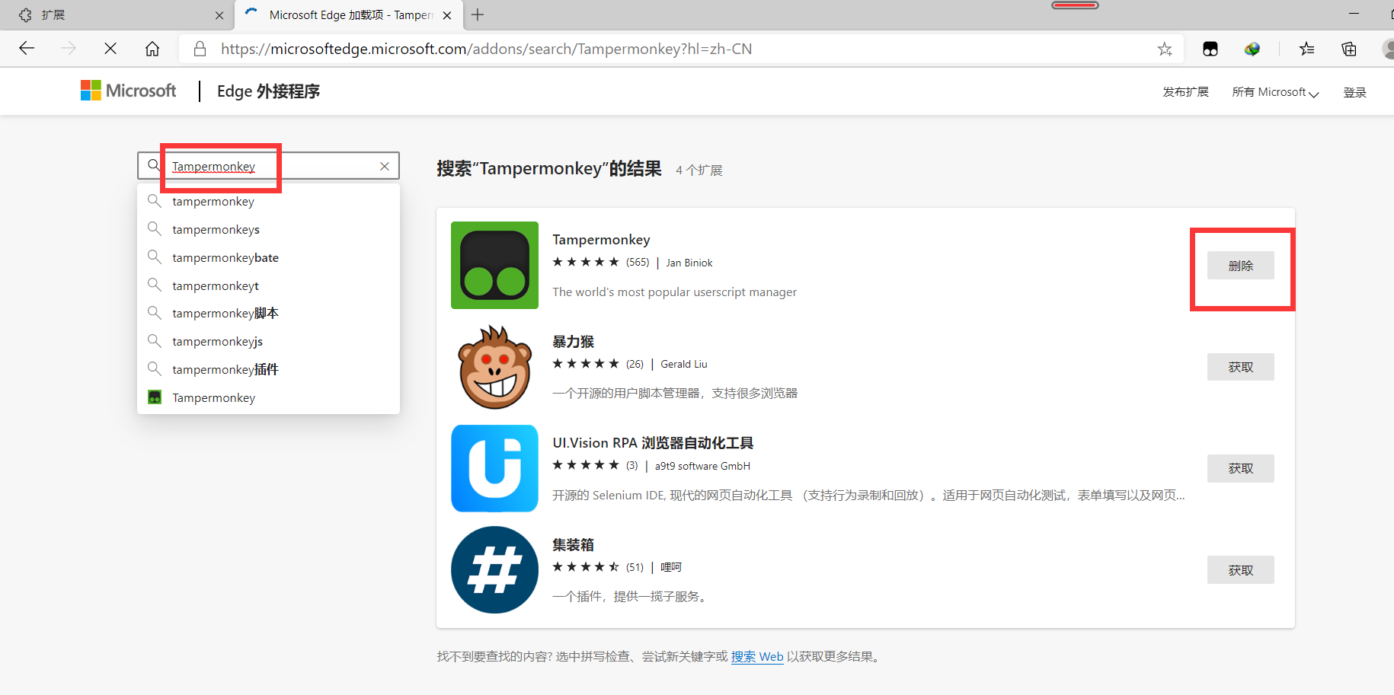Expand the 所有 Microsoft menu
Image resolution: width=1394 pixels, height=695 pixels.
pyautogui.click(x=1275, y=92)
